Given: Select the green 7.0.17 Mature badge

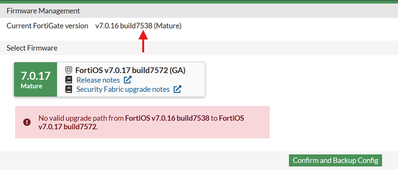Looking at the screenshot, I should click(x=35, y=80).
